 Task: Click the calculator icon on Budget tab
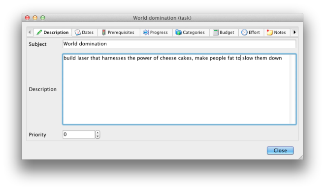(216, 32)
